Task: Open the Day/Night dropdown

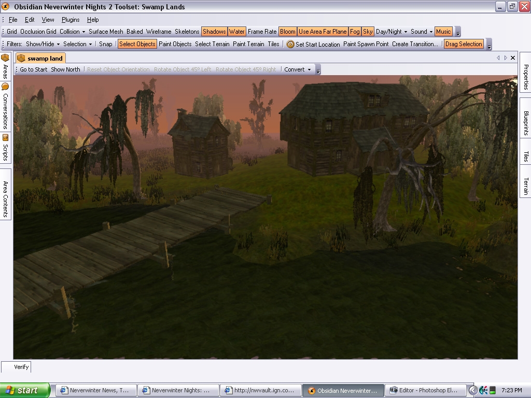Action: click(x=392, y=32)
